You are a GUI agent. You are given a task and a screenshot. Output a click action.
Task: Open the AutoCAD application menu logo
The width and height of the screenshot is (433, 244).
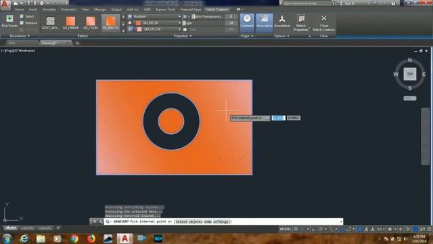(5, 5)
